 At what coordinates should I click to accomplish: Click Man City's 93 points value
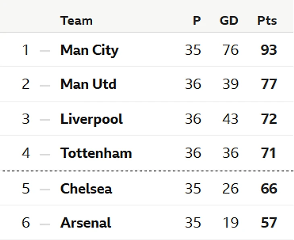(x=269, y=50)
